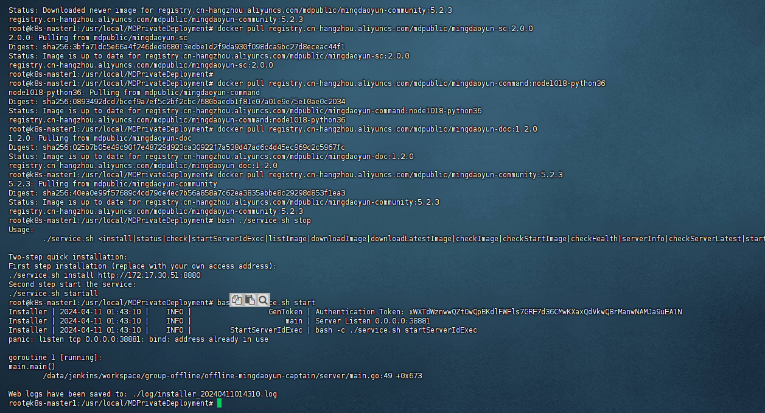The width and height of the screenshot is (765, 413).
Task: Click the 'Two-step quick installation:' line
Action: (x=68, y=257)
